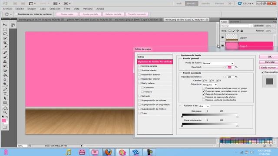Open the Archivo menu
278x156 pixels.
point(7,9)
